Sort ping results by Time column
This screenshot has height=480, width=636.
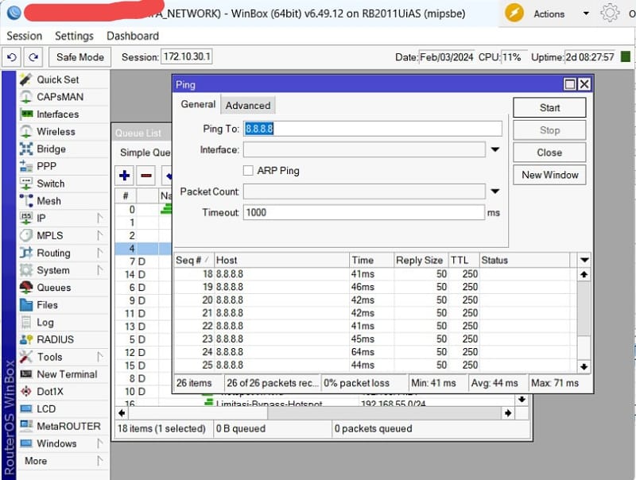coord(371,261)
